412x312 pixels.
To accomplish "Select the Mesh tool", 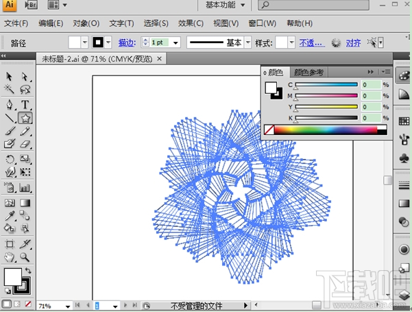I will [10, 203].
